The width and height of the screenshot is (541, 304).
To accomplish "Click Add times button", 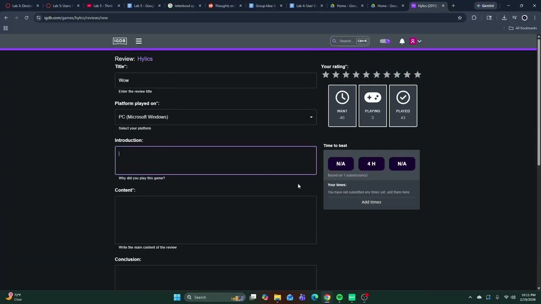I will tap(372, 202).
